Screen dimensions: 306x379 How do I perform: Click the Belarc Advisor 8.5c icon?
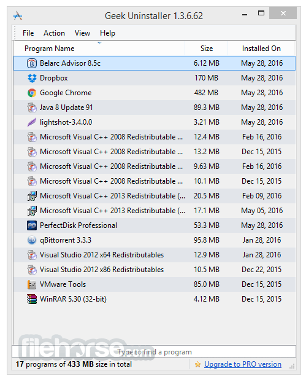click(x=32, y=63)
